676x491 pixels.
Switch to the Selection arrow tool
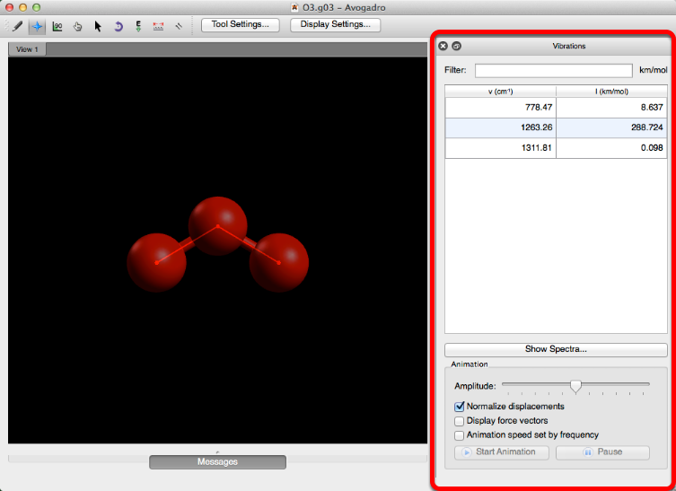coord(98,26)
